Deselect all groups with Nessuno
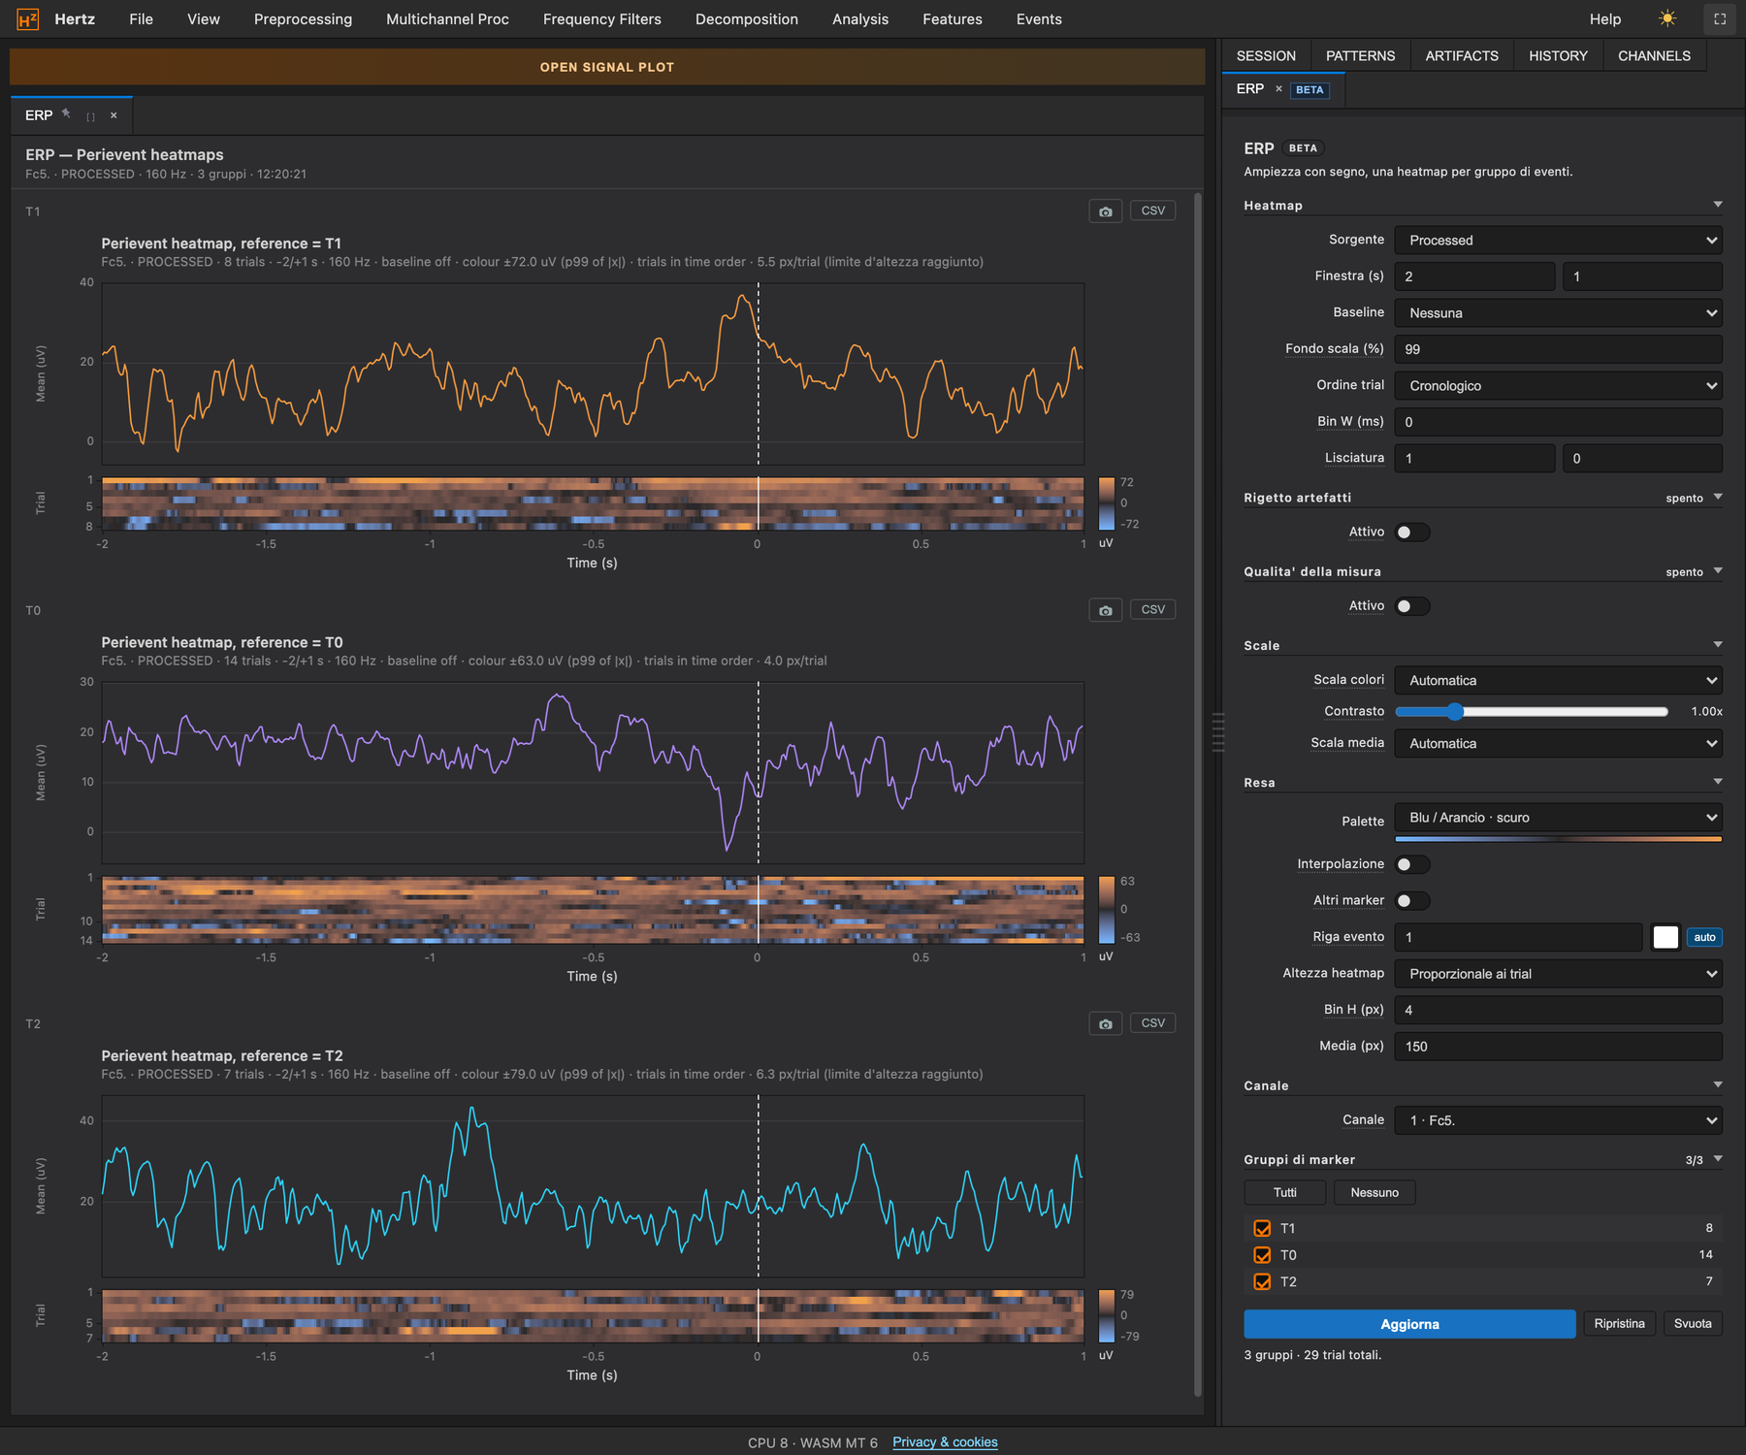The image size is (1746, 1455). pos(1374,1192)
